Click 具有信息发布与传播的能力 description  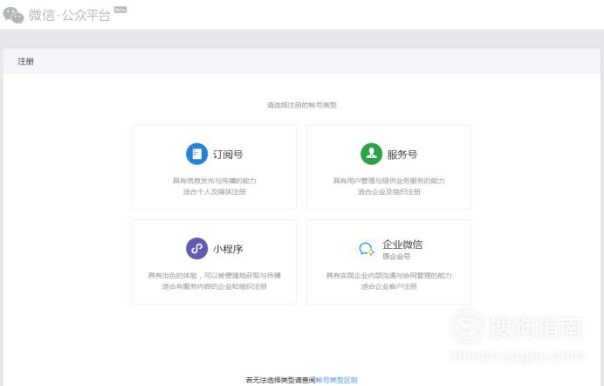(214, 181)
